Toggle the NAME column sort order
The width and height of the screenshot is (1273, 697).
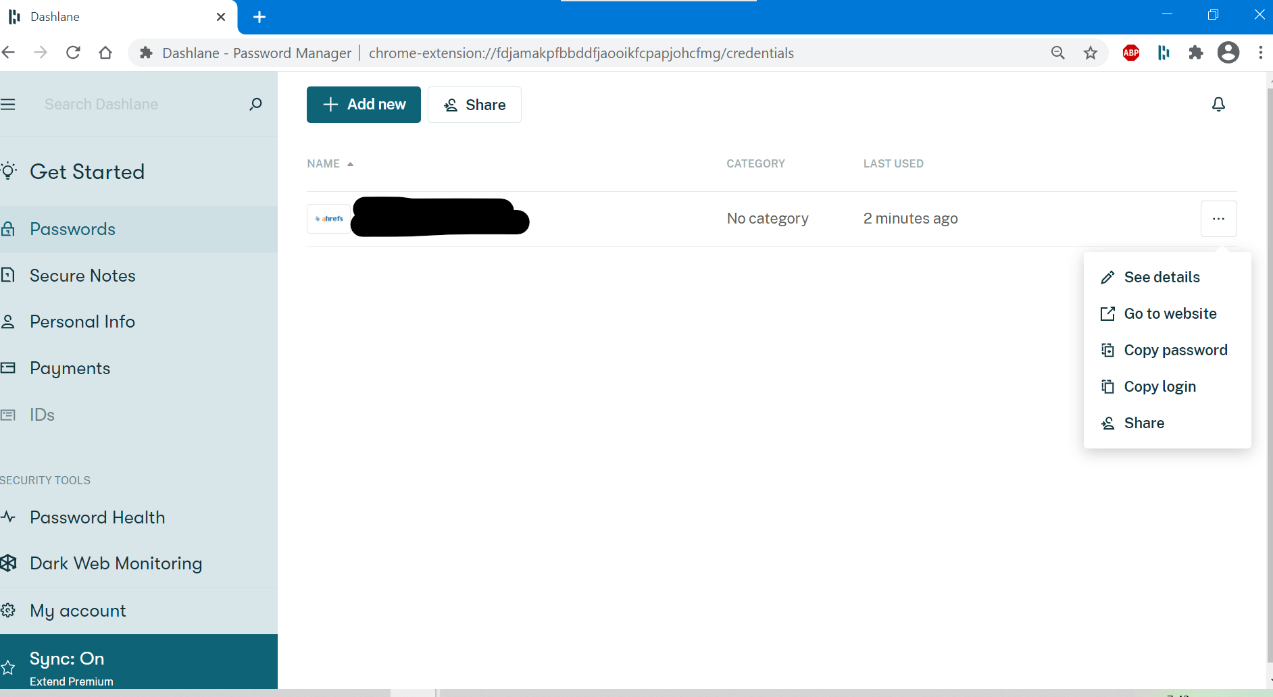tap(330, 163)
